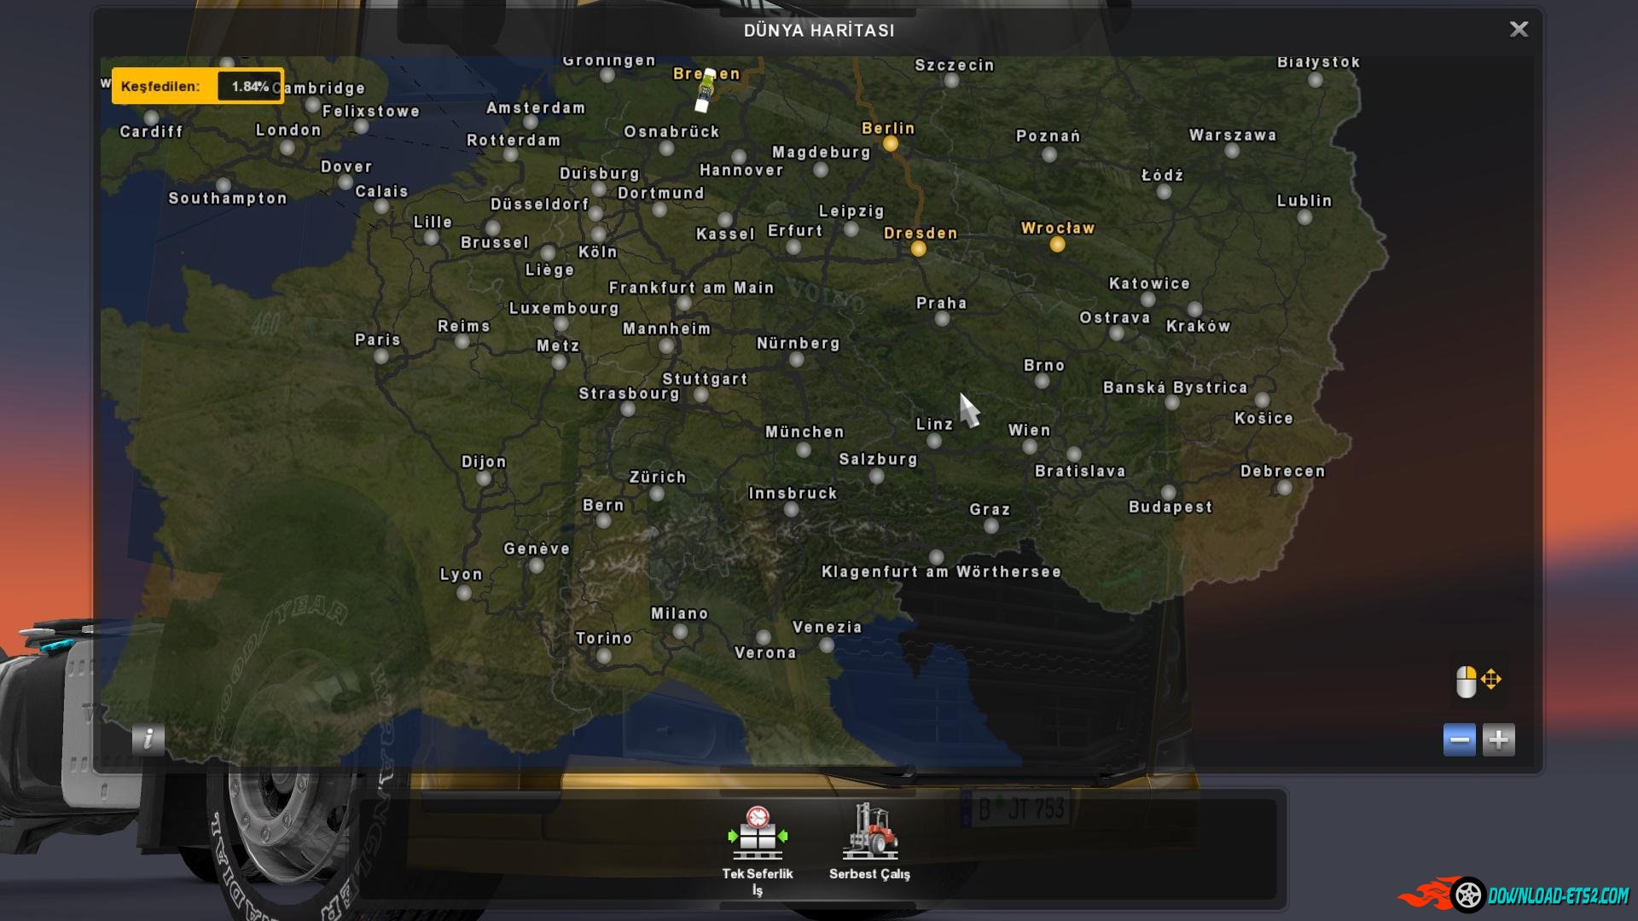Click the Hannover city dot
Viewport: 1638px width, 921px height.
pyautogui.click(x=739, y=157)
